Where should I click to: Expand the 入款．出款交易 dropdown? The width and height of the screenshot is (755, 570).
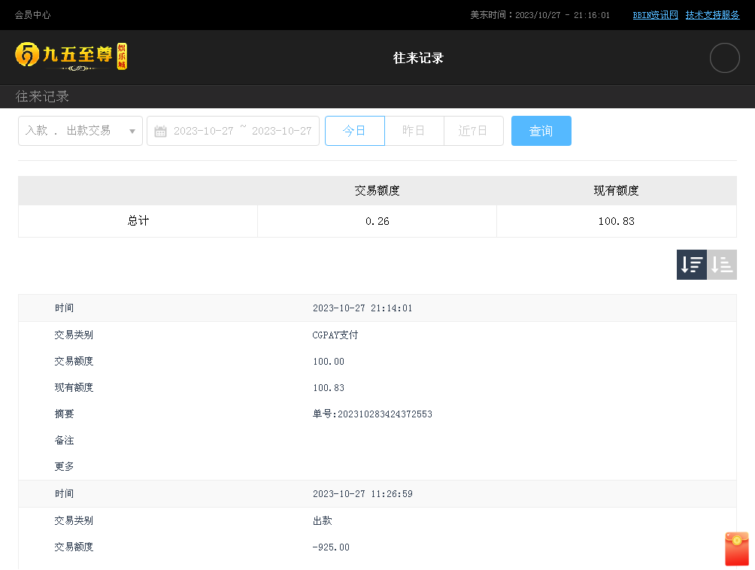coord(80,130)
